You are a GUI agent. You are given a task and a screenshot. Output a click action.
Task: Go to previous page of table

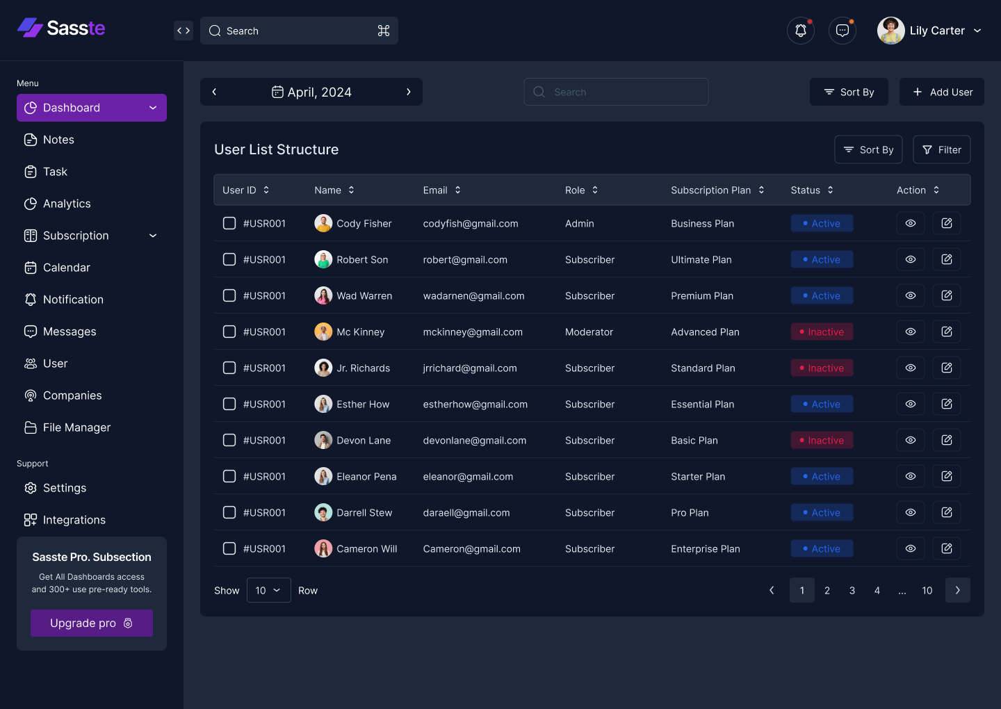pos(772,590)
